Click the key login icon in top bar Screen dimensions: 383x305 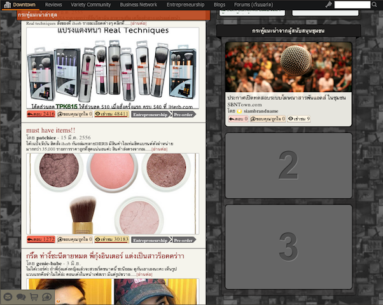(x=328, y=5)
